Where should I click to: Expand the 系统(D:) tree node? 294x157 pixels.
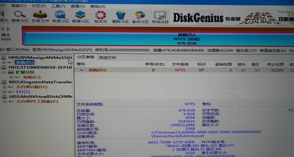click(4, 62)
